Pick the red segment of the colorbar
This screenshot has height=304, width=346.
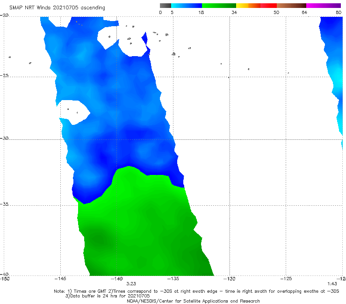click(x=268, y=6)
